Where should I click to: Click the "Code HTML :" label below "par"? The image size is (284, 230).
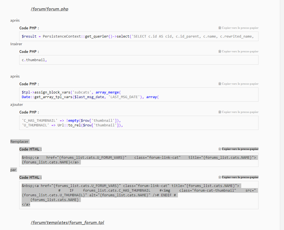coord(30,177)
